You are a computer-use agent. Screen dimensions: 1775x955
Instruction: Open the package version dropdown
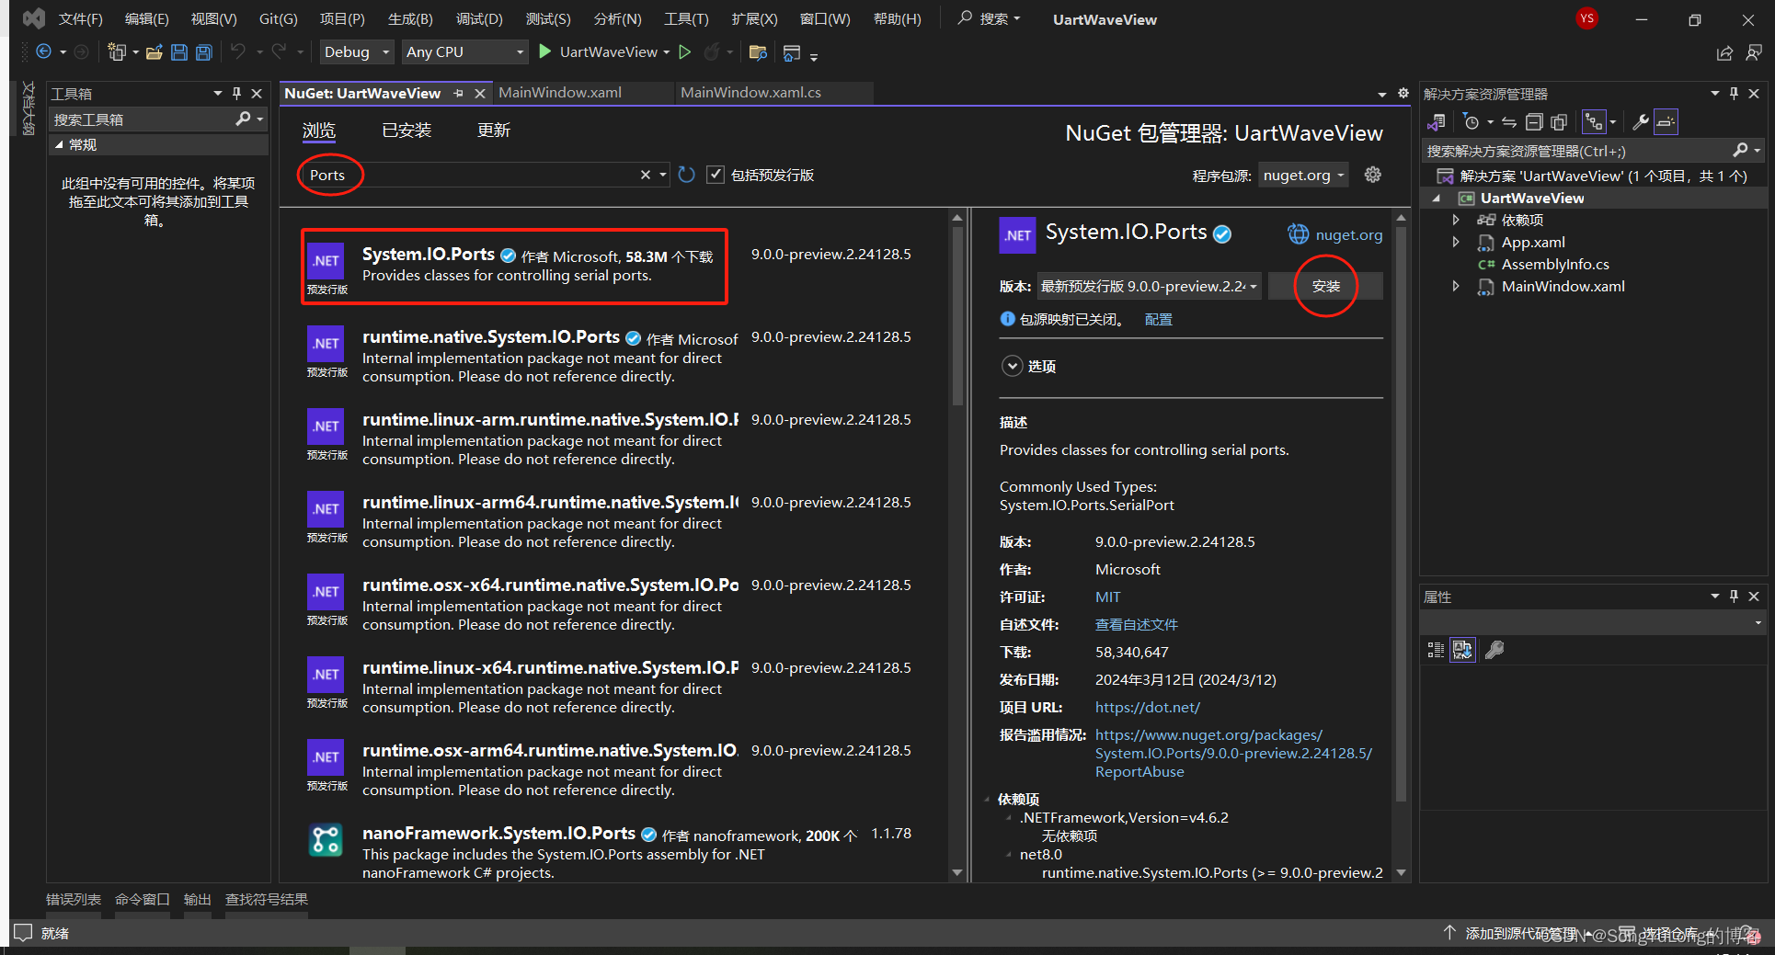click(x=1149, y=286)
